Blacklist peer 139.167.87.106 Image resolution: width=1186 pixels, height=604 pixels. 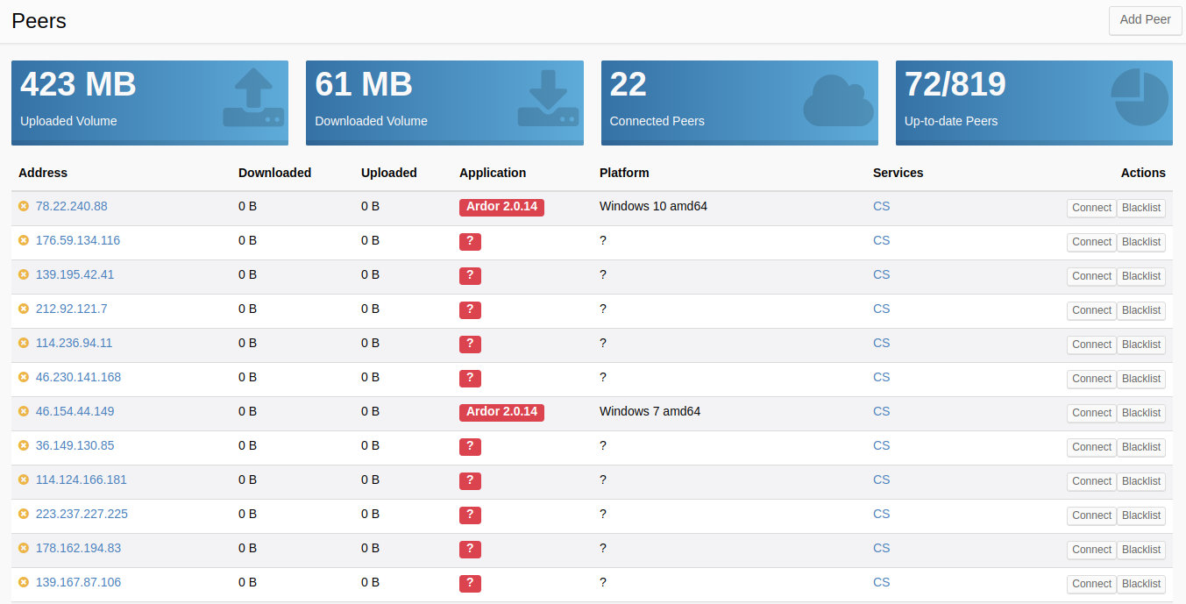[1140, 584]
